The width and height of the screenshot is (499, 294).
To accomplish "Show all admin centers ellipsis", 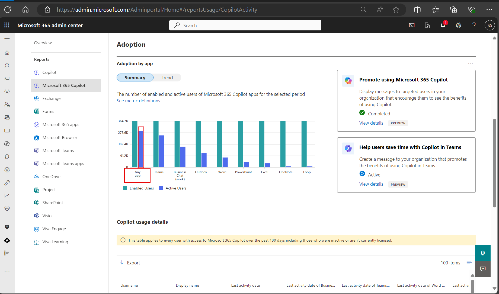I will click(7, 271).
